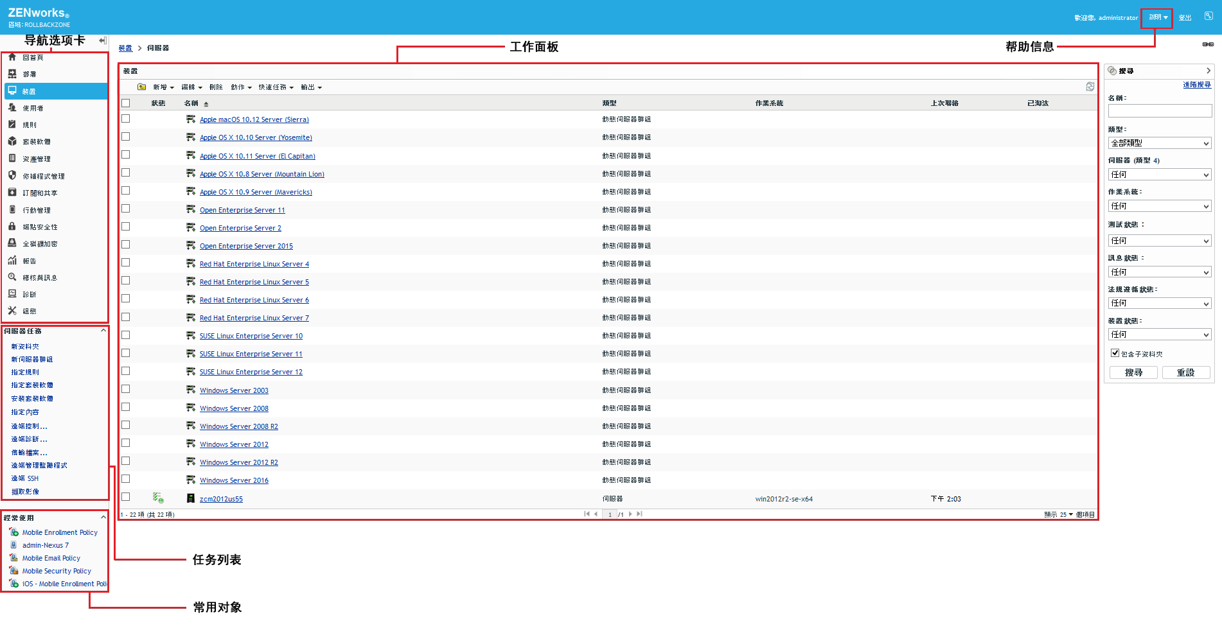Screen dimensions: 1222x628
Task: Open Windows Server 2008 R2 link
Action: pos(239,426)
